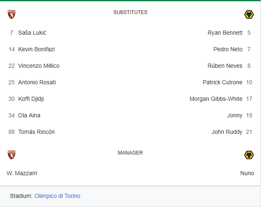Click on Pedro Neto's name

pos(228,49)
